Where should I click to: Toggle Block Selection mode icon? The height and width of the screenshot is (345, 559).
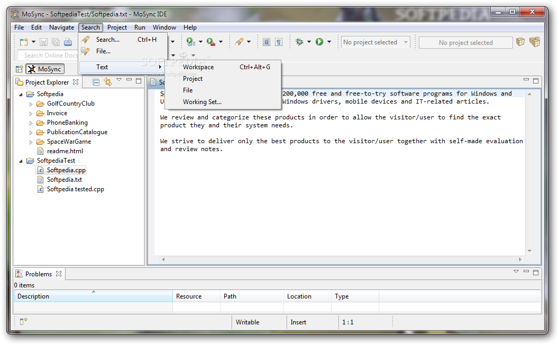(x=267, y=42)
